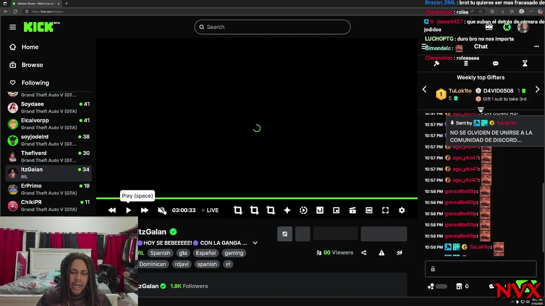This screenshot has width=545, height=306.
Task: Open Thefiverd channel in sidebar
Action: point(49,156)
